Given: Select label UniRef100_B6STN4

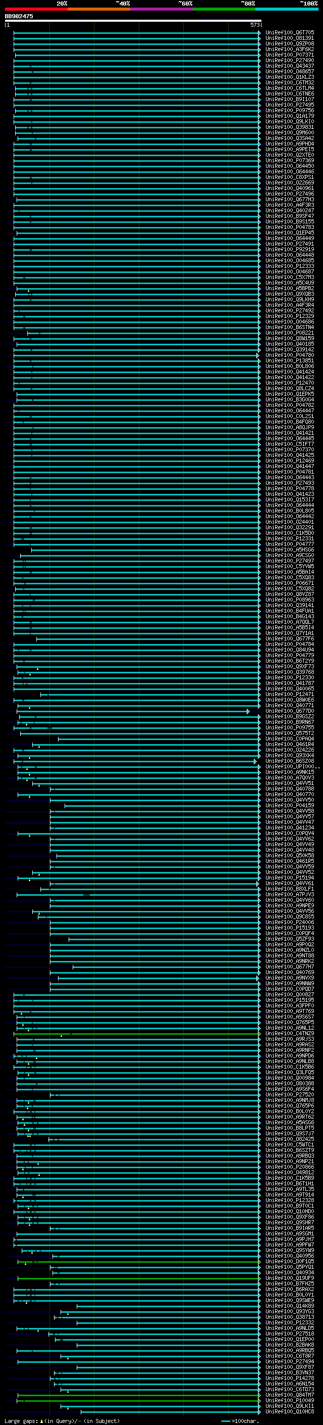Looking at the screenshot, I should (x=290, y=327).
